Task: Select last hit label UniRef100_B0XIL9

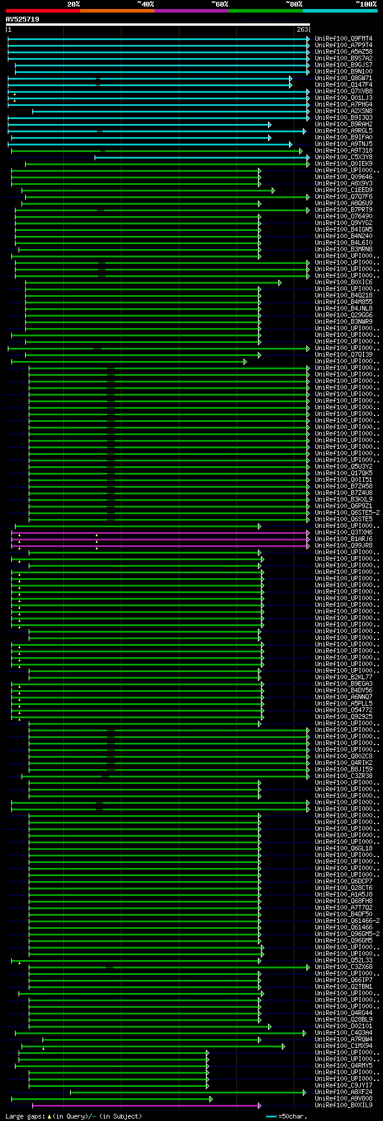Action: [344, 1105]
